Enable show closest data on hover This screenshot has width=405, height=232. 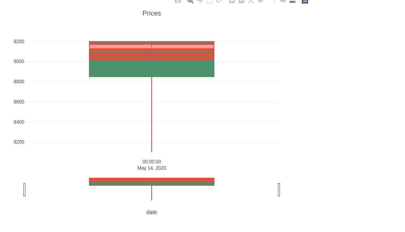click(x=283, y=2)
